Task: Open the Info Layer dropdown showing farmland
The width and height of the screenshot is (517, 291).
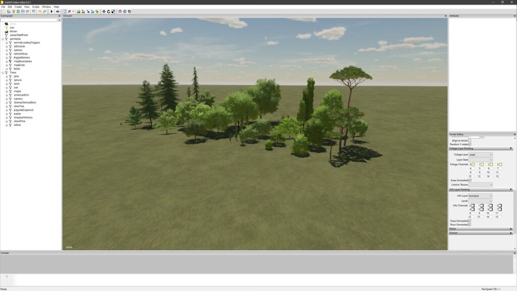Action: pos(479,196)
